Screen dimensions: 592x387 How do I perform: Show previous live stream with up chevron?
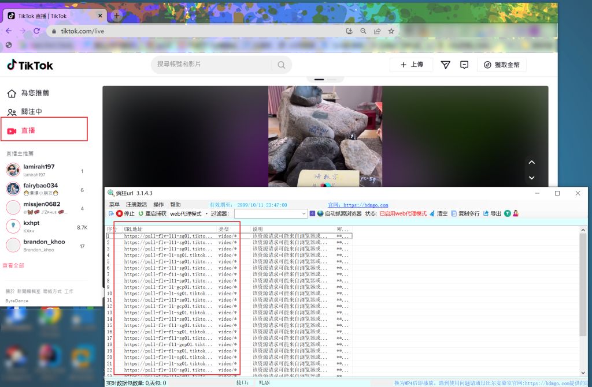532,163
